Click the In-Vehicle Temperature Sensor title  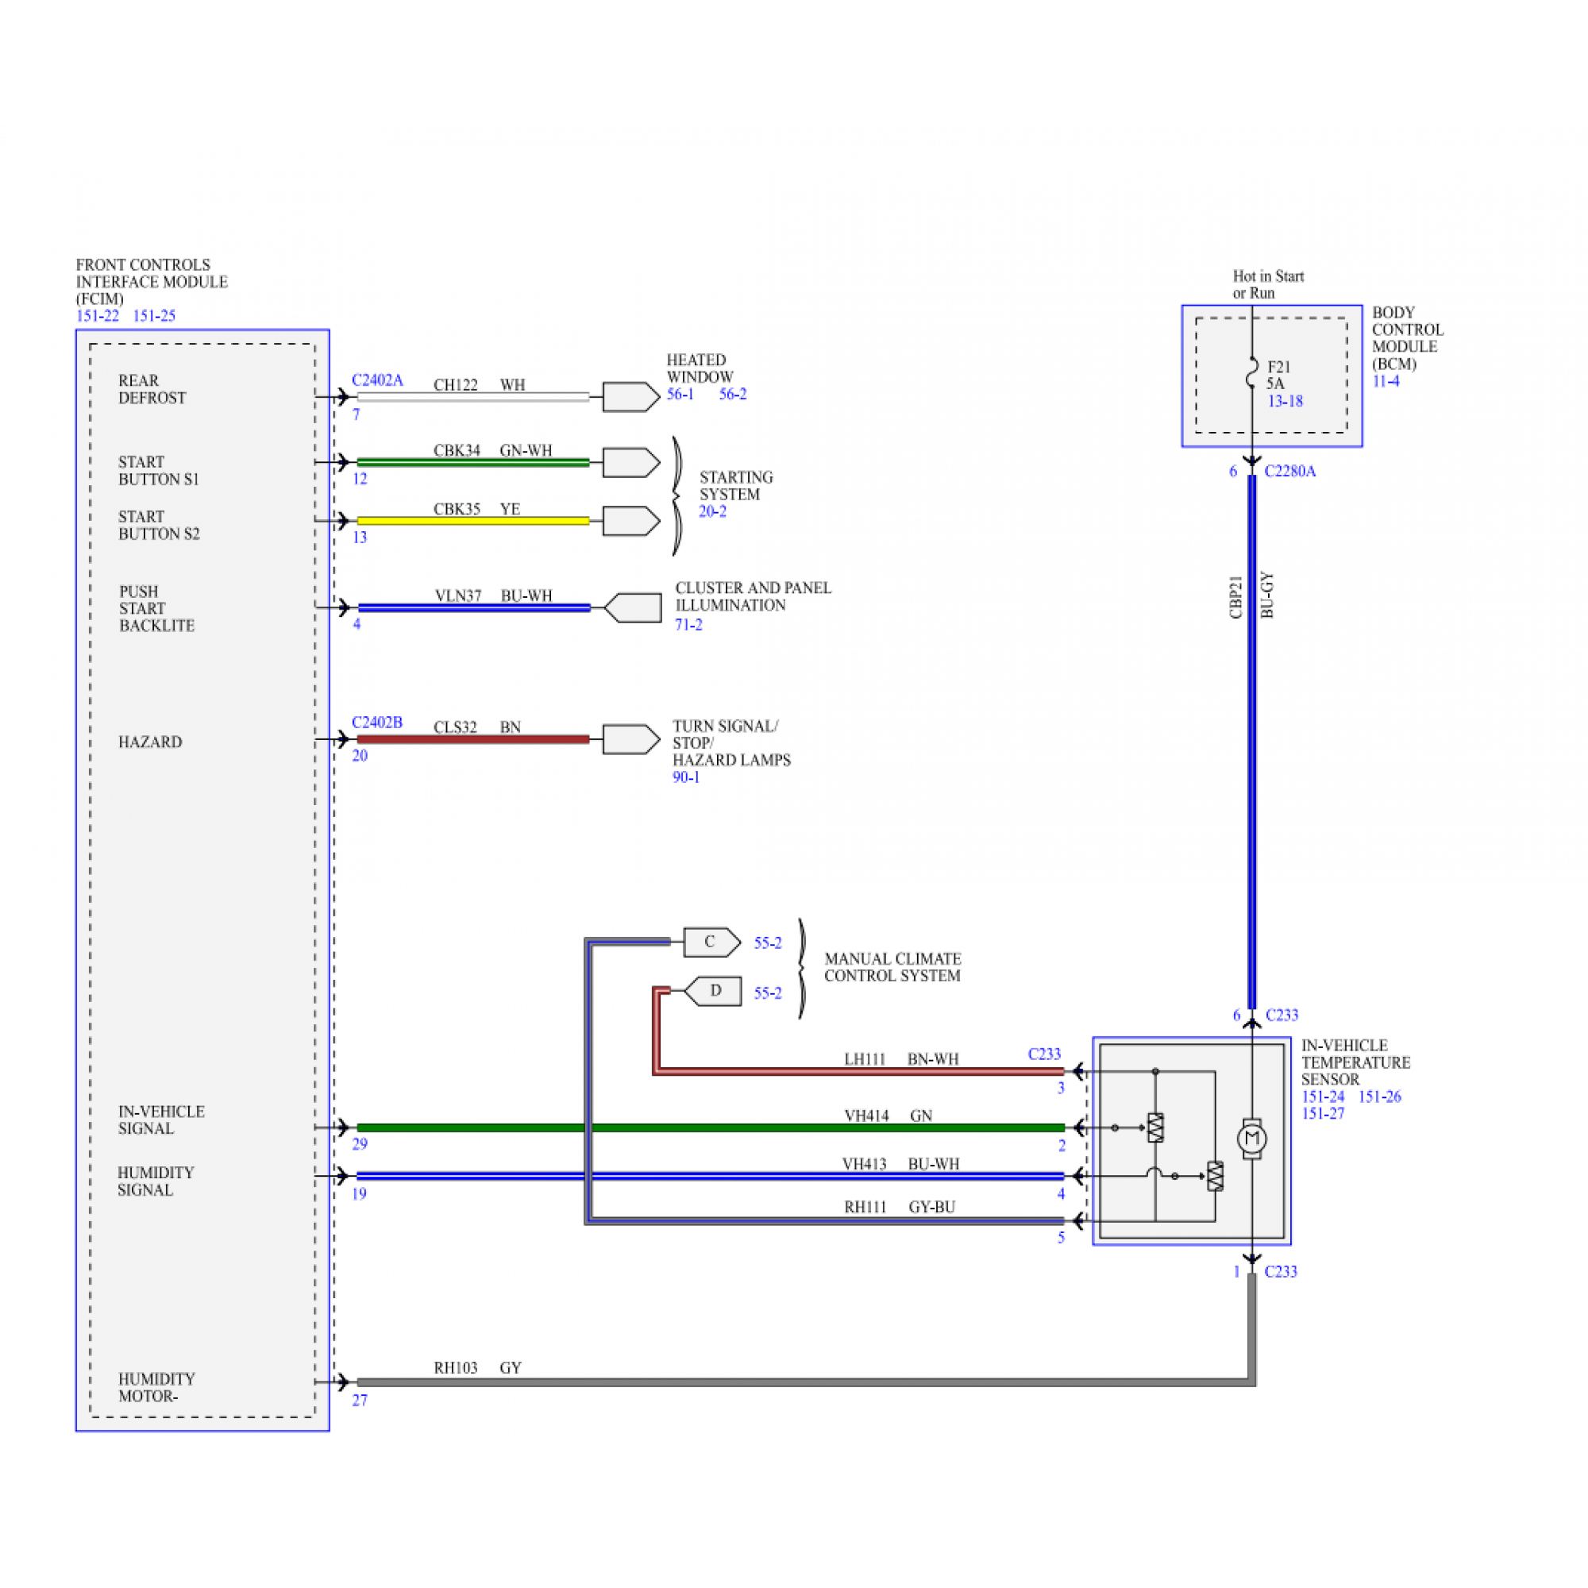[x=1355, y=1062]
